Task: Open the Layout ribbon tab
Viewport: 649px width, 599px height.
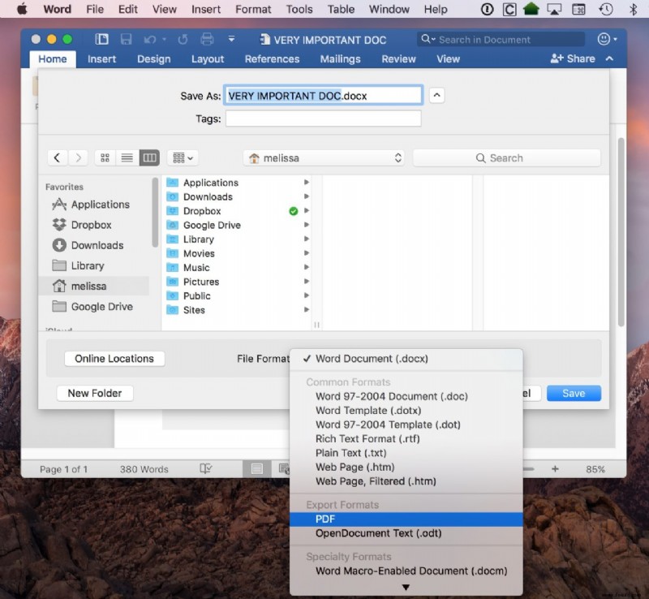Action: (208, 58)
